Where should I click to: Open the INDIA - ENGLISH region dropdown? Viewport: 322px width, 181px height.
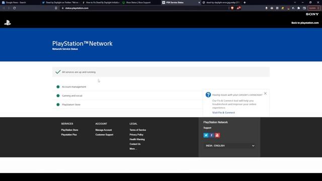click(x=229, y=146)
